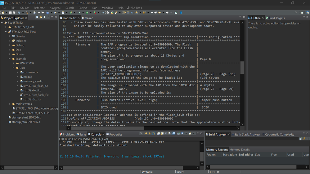
Task: Expand the Binaries folder
Action: [10, 36]
